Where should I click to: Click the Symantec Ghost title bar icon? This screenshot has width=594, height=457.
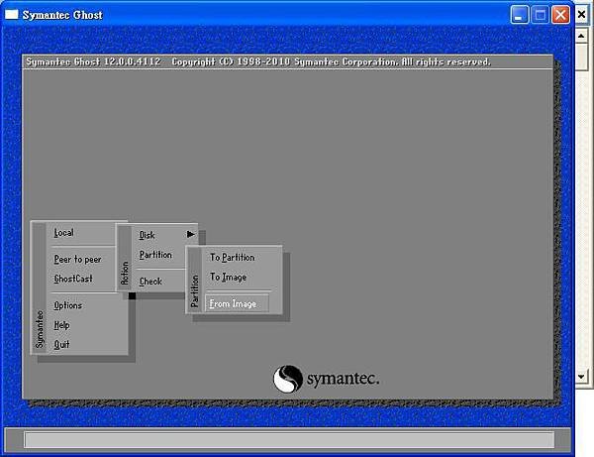click(x=11, y=15)
